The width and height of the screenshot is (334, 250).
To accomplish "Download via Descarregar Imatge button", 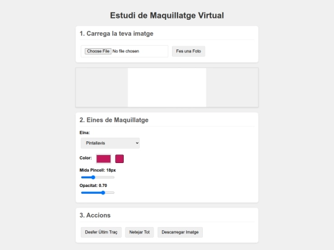I will [180, 232].
